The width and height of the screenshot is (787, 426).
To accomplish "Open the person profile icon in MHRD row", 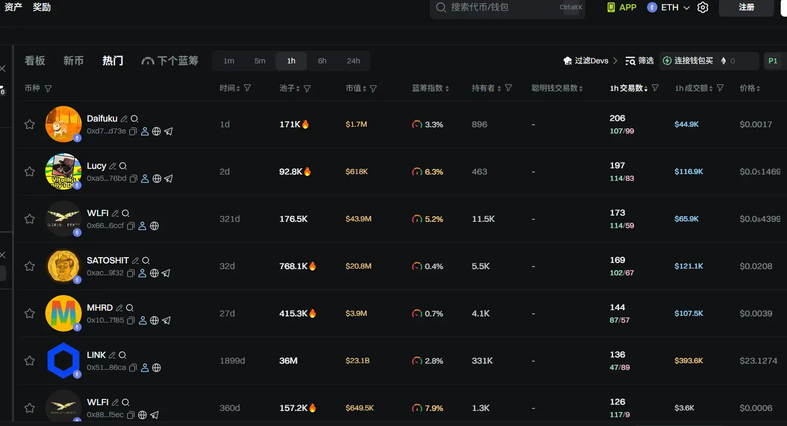I will [143, 321].
